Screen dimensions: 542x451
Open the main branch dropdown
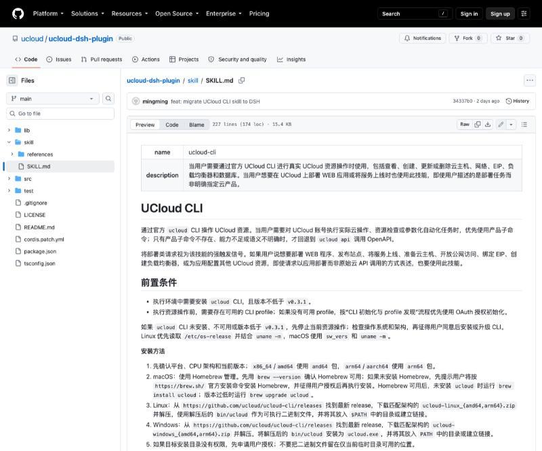click(x=53, y=98)
